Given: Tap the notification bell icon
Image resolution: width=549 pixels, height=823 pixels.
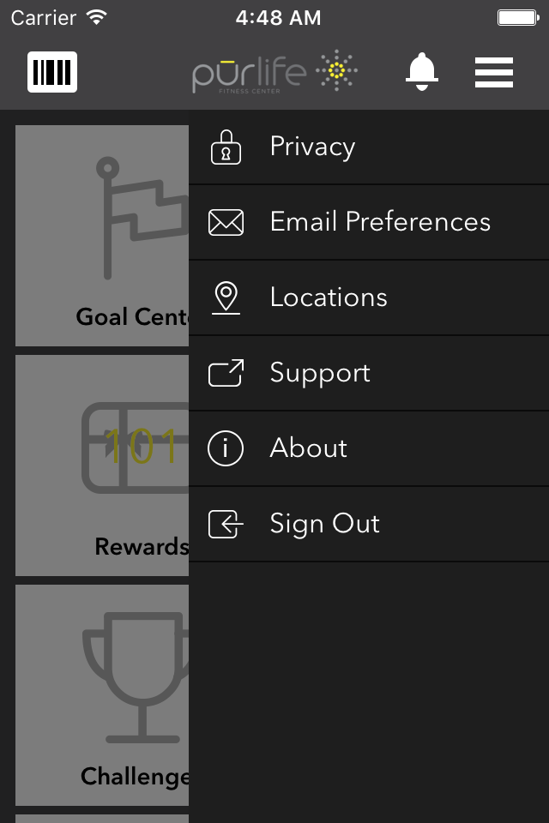Looking at the screenshot, I should point(422,72).
